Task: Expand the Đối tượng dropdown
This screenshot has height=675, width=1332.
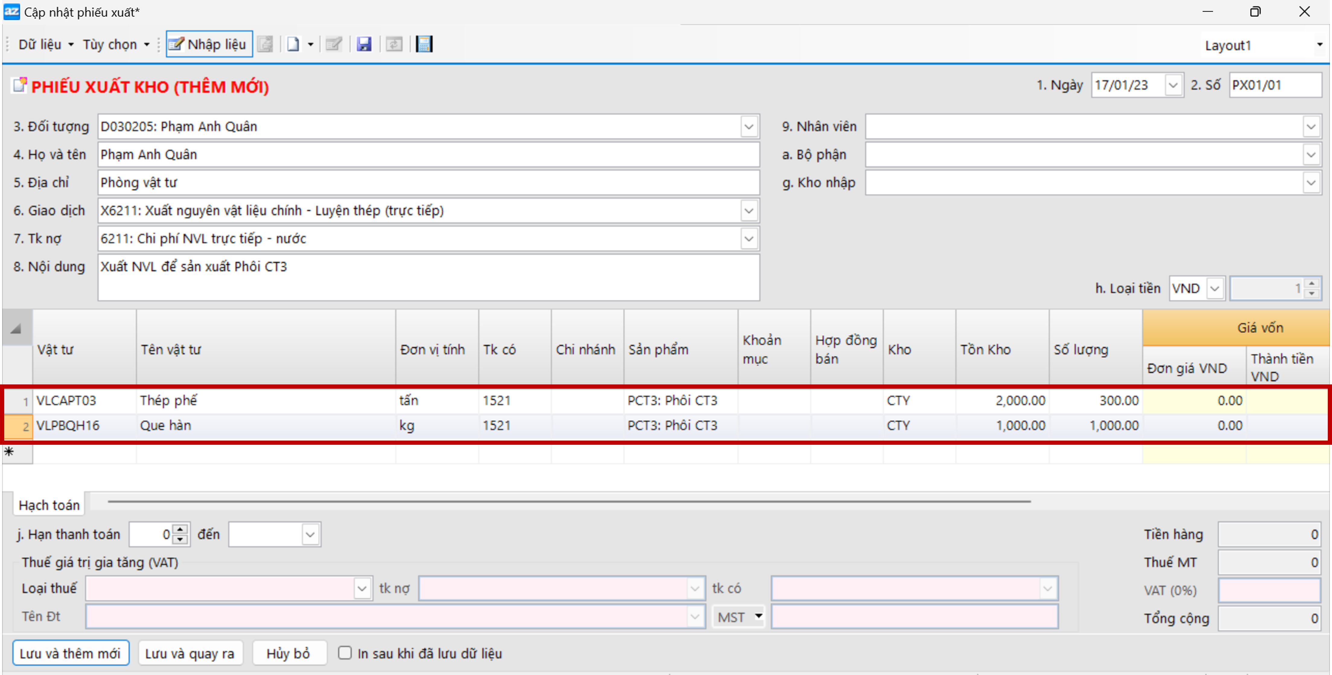Action: point(749,127)
